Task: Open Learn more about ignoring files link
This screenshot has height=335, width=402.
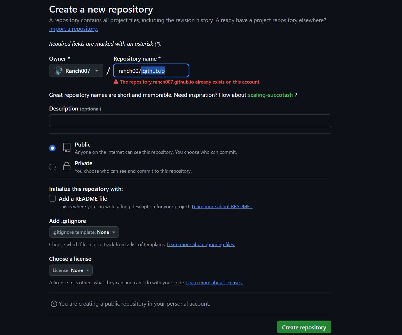Action: (201, 245)
